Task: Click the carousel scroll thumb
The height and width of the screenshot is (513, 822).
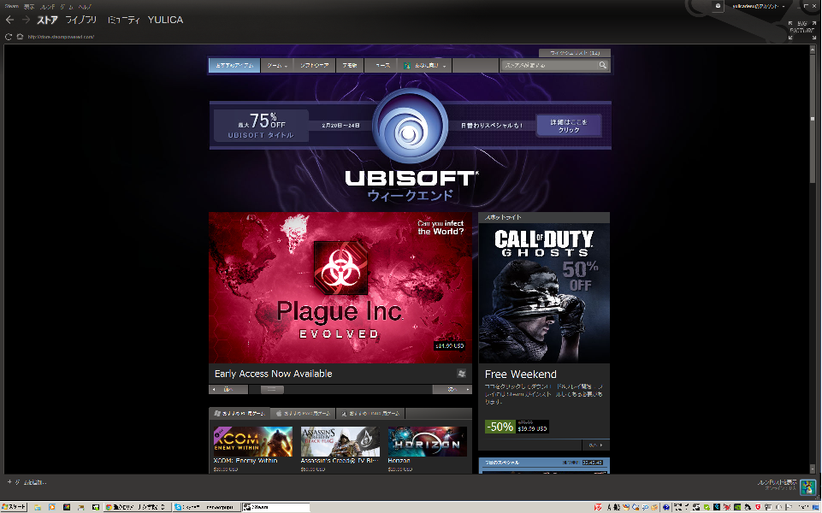Action: 272,389
